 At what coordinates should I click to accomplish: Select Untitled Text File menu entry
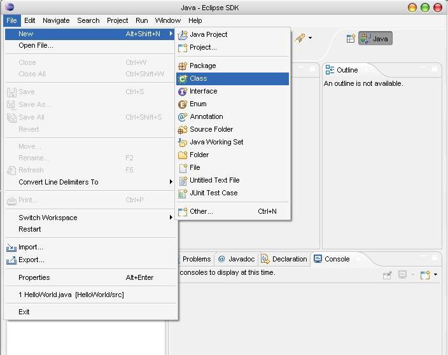(232, 180)
